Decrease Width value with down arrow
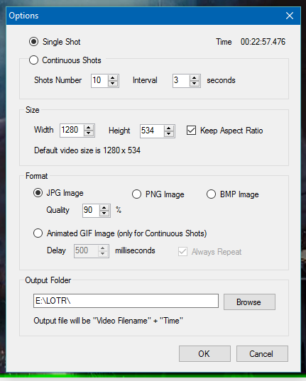Image resolution: width=306 pixels, height=381 pixels. (89, 133)
